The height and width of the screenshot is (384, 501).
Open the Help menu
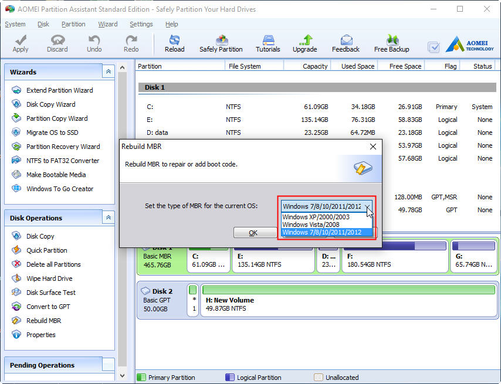tap(171, 24)
